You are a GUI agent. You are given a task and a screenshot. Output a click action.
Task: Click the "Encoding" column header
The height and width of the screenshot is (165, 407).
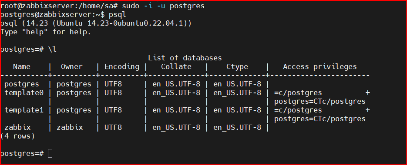coord(122,67)
